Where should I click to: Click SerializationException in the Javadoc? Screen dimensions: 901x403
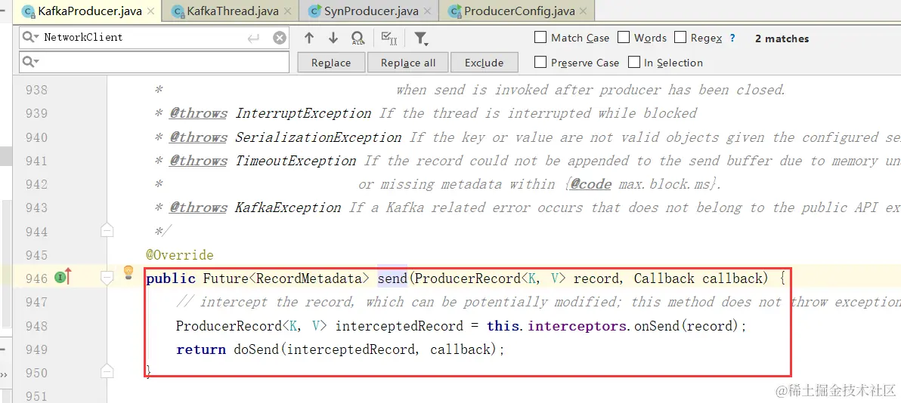318,137
